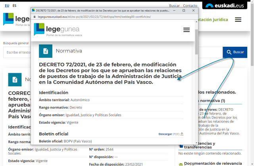254x166 pixels.
Task: Switch language to EU
Action: click(7, 6)
